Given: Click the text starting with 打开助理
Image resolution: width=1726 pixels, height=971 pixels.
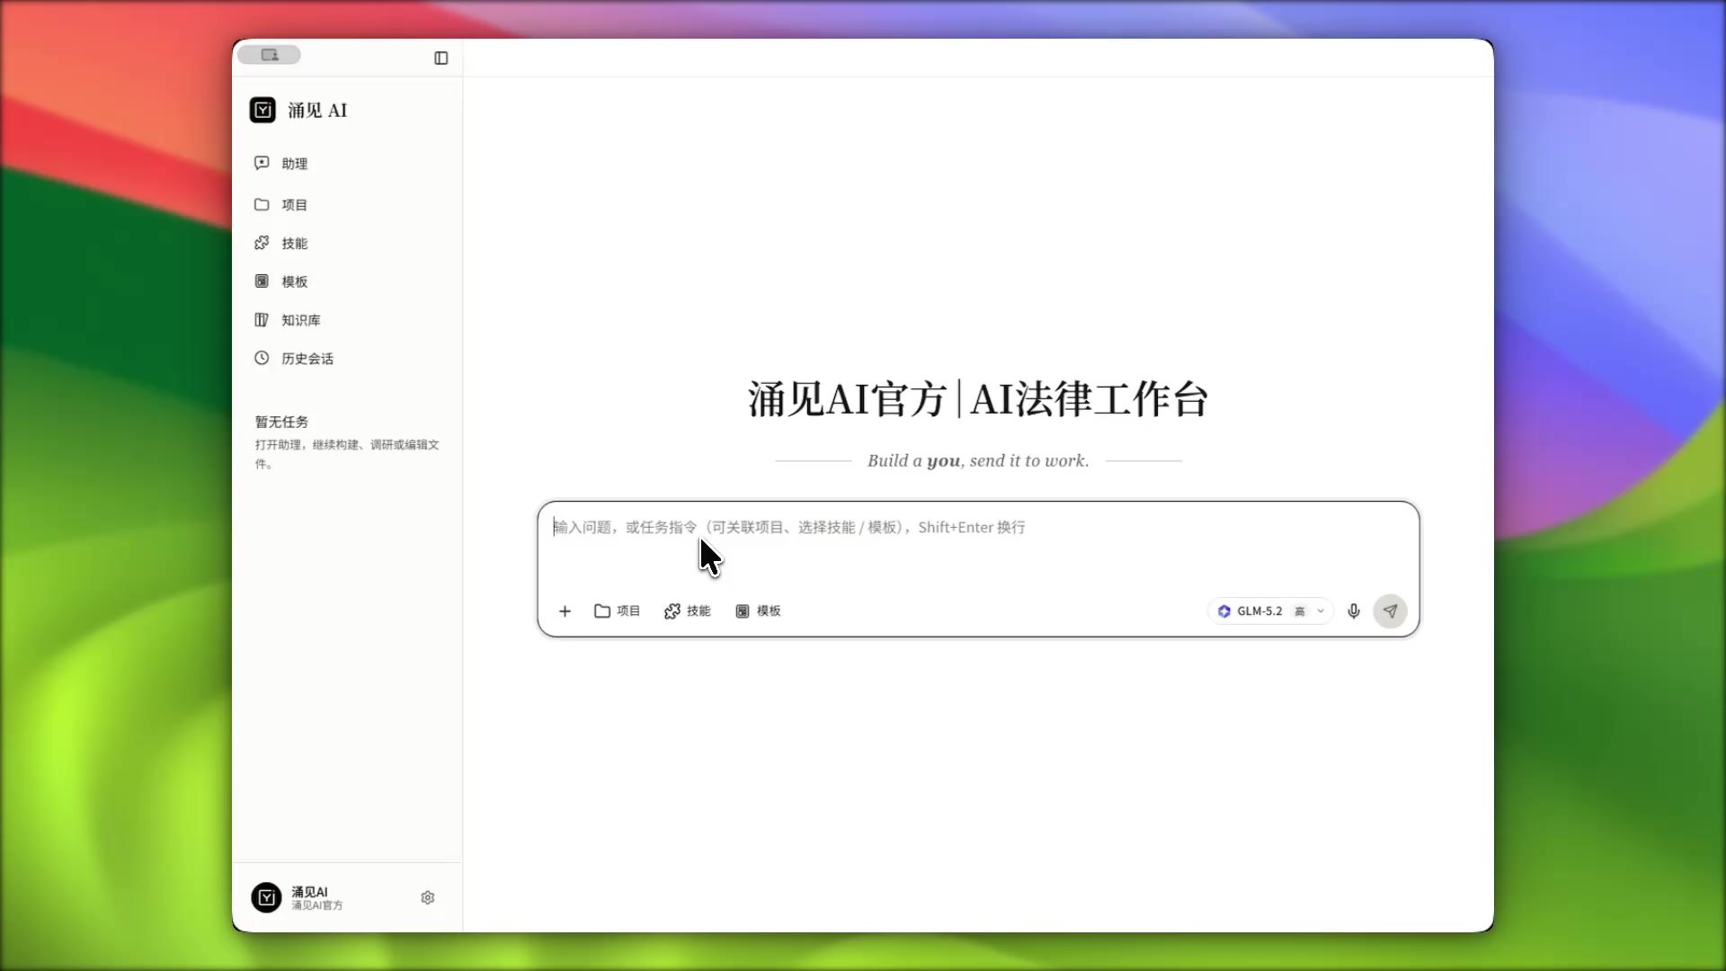Looking at the screenshot, I should [347, 454].
